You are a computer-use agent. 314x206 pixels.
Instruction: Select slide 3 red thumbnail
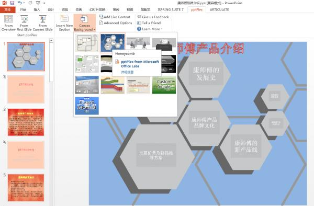coord(26,122)
